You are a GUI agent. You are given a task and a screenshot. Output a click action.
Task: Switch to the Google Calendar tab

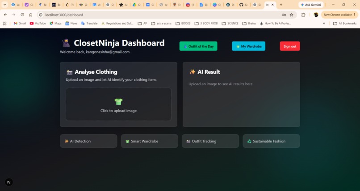[x=150, y=4]
